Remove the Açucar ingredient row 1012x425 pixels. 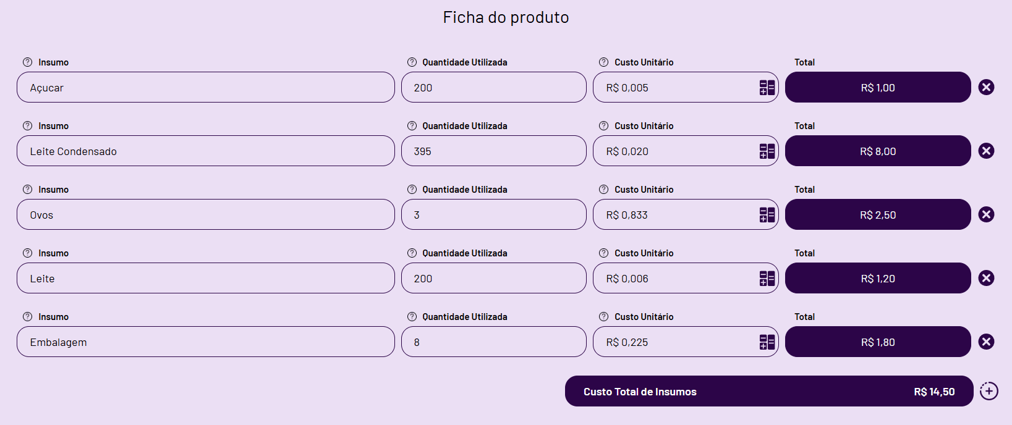point(986,87)
